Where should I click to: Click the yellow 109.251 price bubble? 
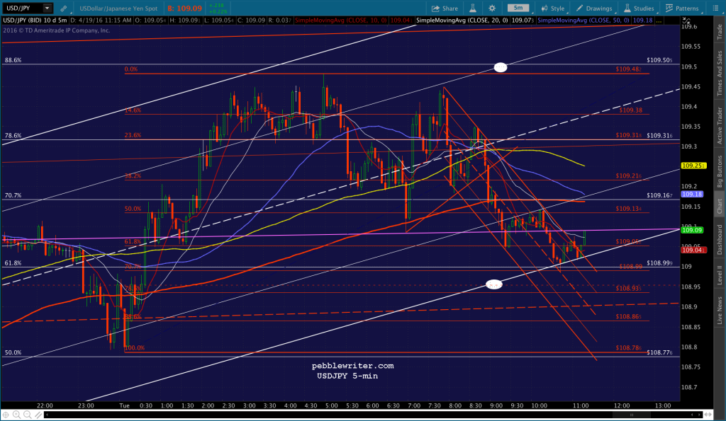tap(693, 166)
